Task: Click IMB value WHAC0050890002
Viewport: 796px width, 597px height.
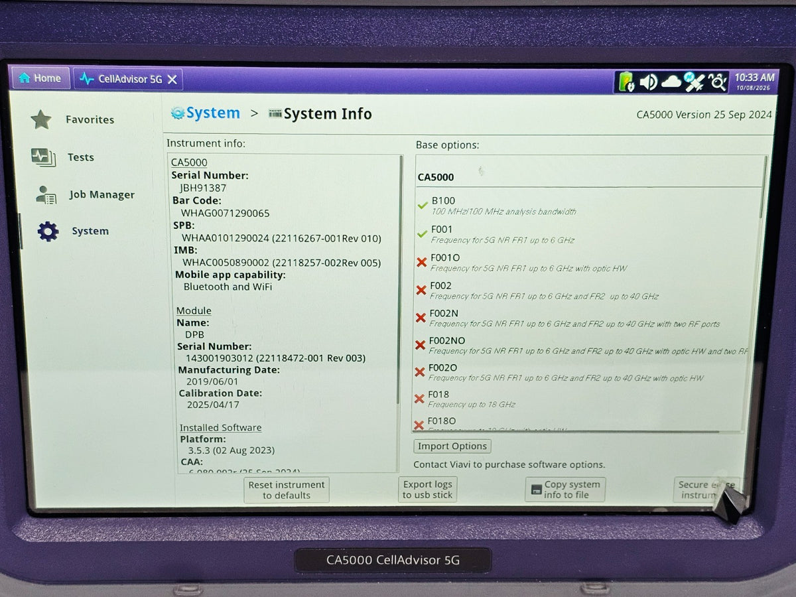Action: pos(226,263)
